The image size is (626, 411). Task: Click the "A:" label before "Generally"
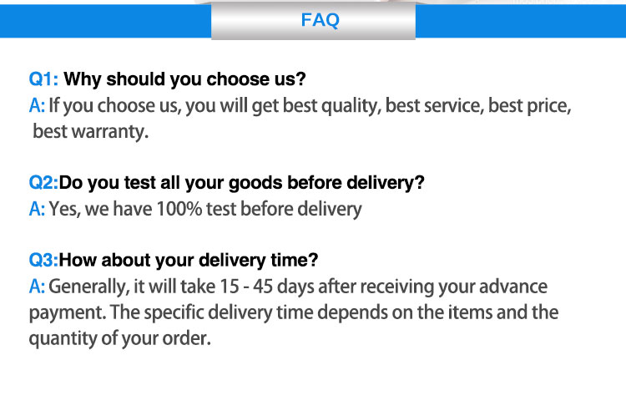[38, 287]
